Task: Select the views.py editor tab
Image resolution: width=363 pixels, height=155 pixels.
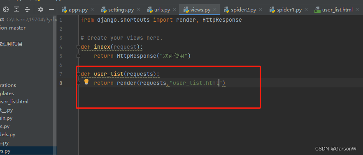Action: click(199, 10)
